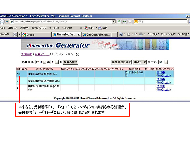Click start time 2011/11/10 14:05:16 cell
The width and height of the screenshot is (190, 142).
tap(134, 74)
